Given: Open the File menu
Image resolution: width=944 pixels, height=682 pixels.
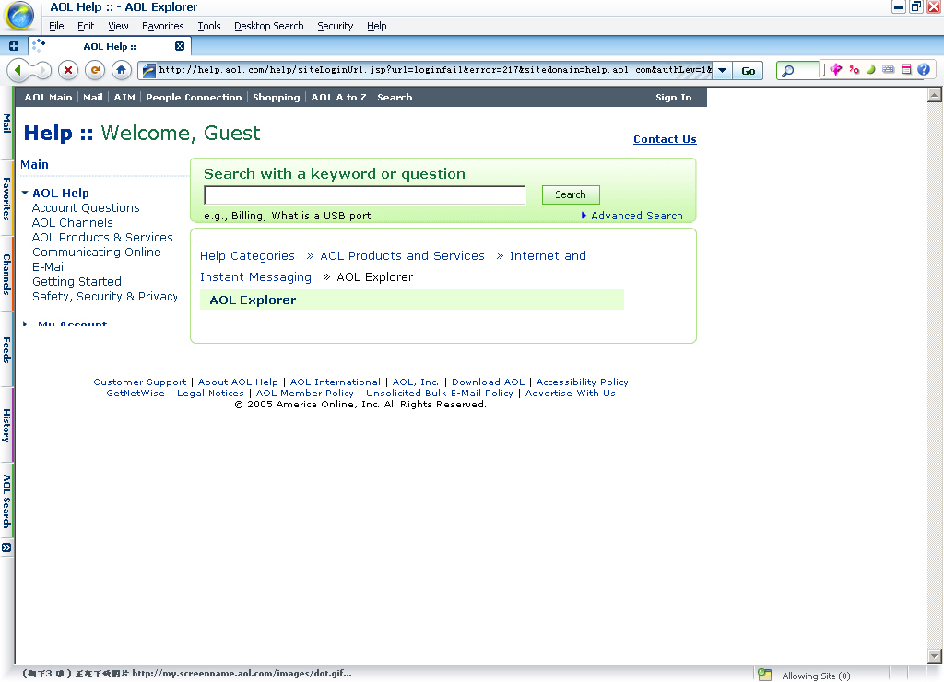Looking at the screenshot, I should point(56,26).
